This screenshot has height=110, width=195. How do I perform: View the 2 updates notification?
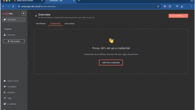(x=11, y=104)
